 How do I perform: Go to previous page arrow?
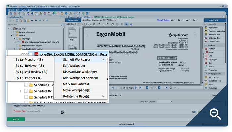pos(113,88)
